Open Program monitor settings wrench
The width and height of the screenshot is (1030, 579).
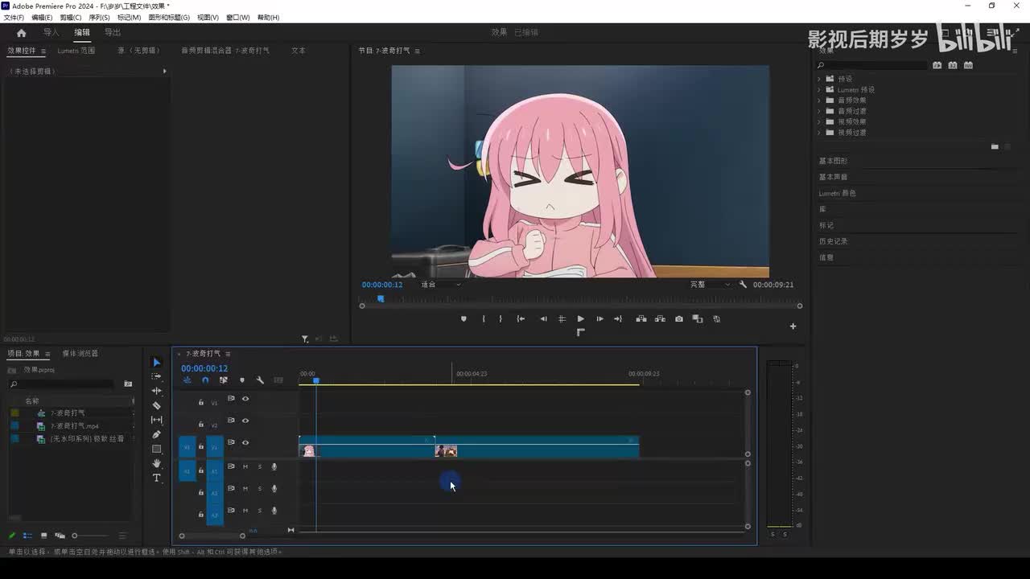click(x=743, y=285)
